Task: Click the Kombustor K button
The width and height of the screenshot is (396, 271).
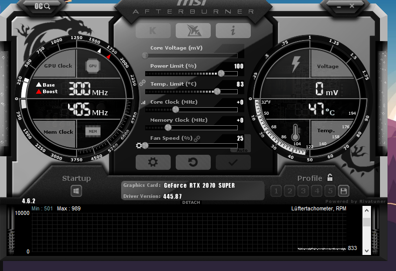Action: [153, 31]
